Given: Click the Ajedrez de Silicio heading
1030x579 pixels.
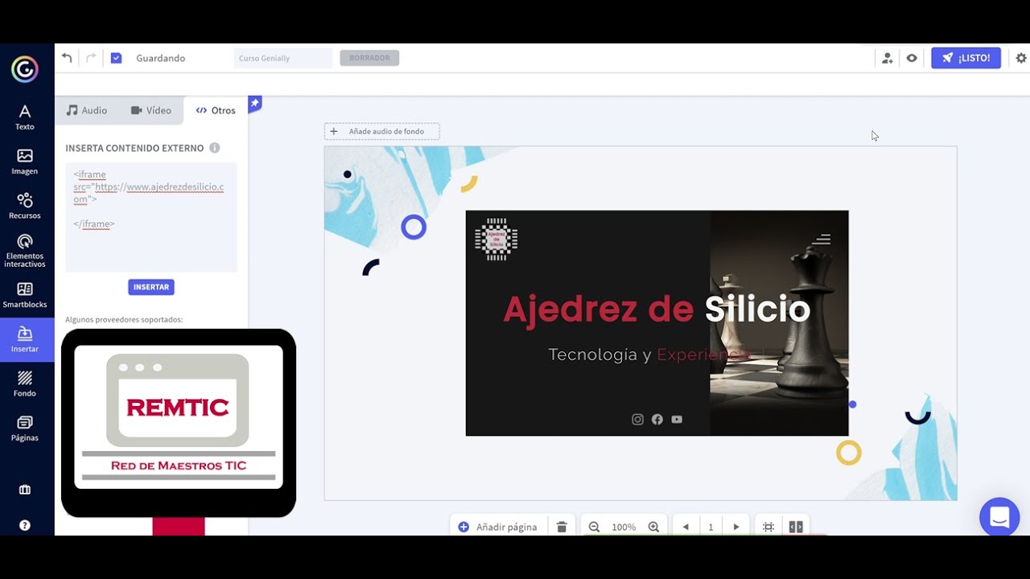Looking at the screenshot, I should [657, 310].
